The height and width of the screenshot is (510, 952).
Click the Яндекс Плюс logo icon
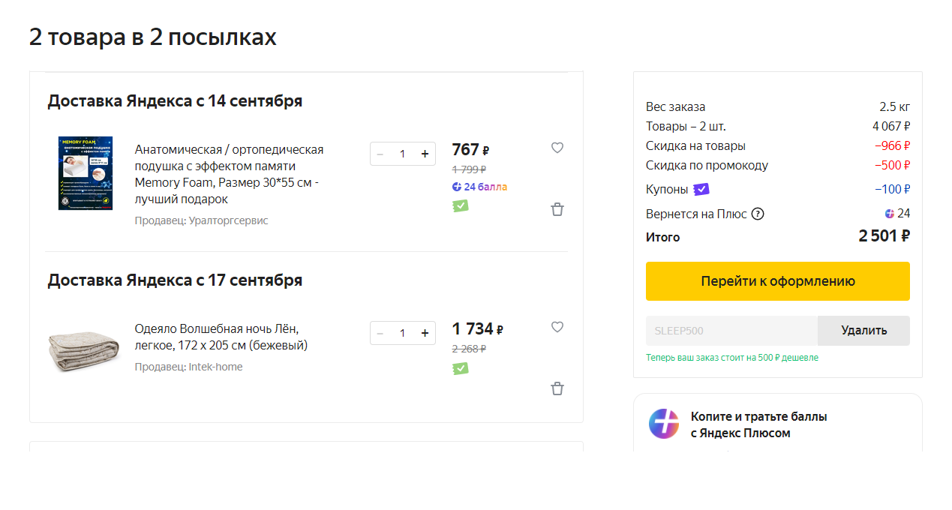click(x=663, y=424)
